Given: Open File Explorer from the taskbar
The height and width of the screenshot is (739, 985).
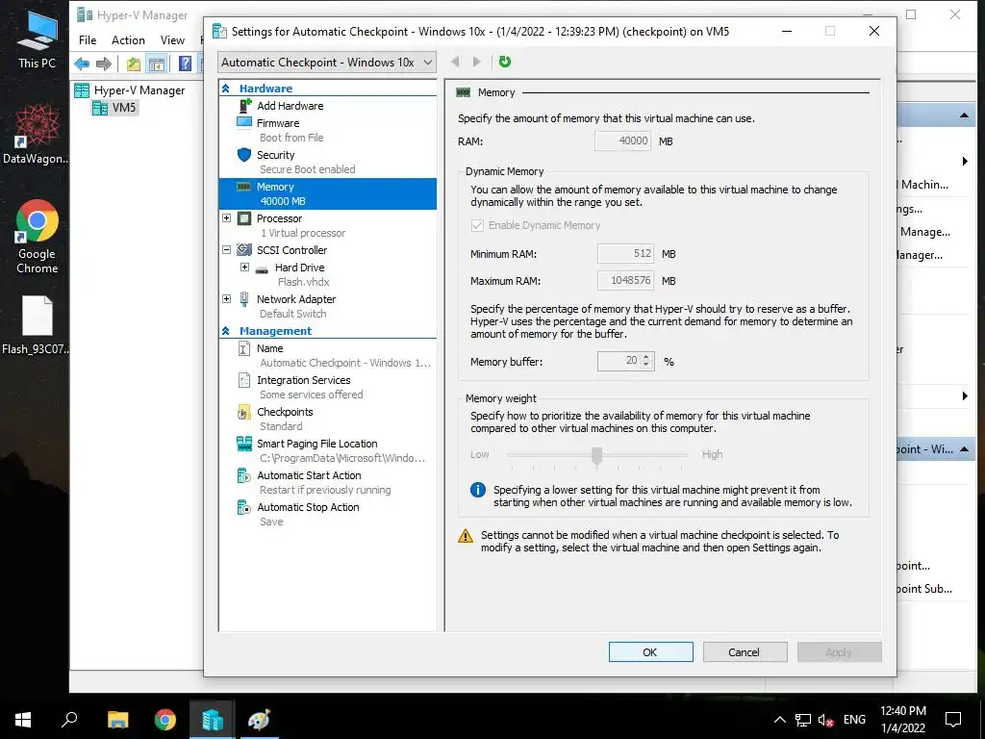Looking at the screenshot, I should pos(117,720).
